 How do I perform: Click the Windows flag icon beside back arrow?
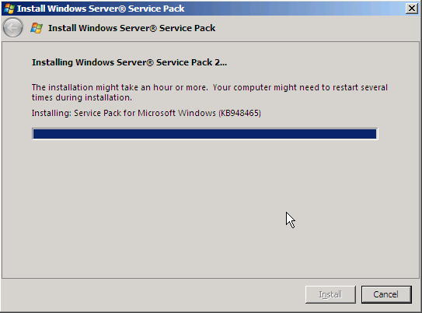click(x=37, y=28)
